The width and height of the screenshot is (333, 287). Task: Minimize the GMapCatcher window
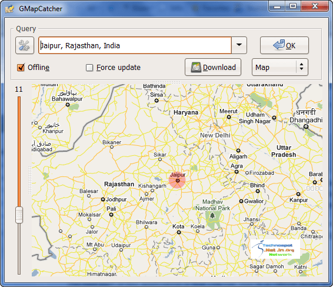tap(277, 6)
